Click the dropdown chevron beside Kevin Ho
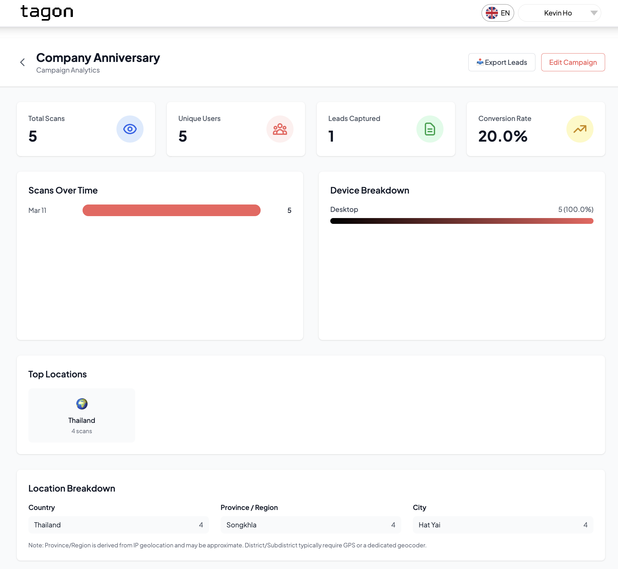618x569 pixels. tap(594, 13)
